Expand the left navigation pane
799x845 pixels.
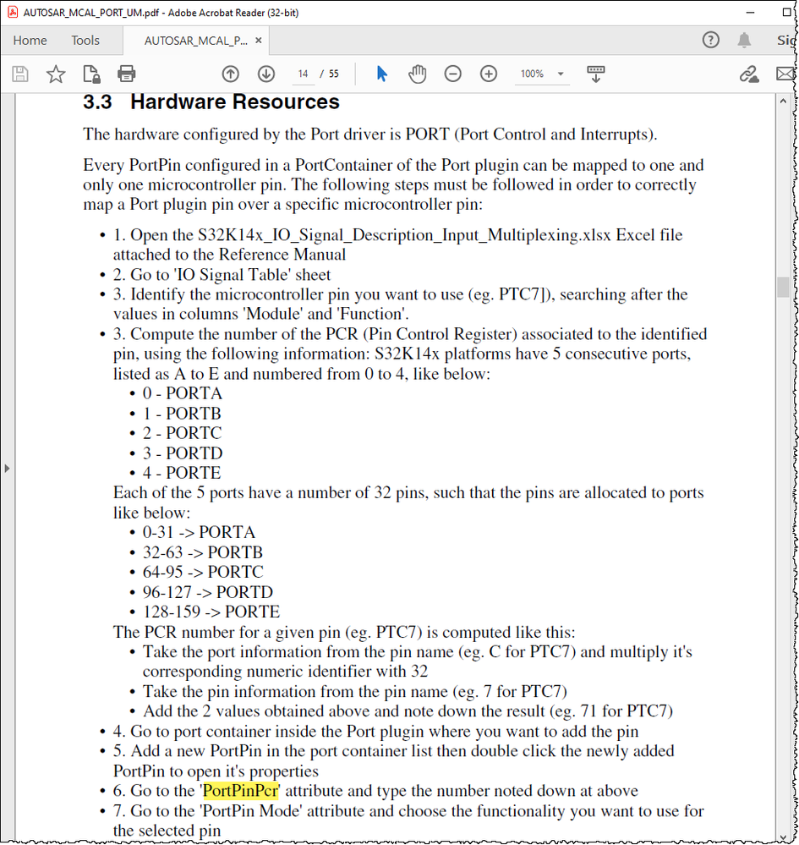tap(7, 469)
